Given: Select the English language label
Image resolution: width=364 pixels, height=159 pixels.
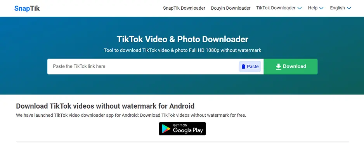Looking at the screenshot, I should point(337,8).
